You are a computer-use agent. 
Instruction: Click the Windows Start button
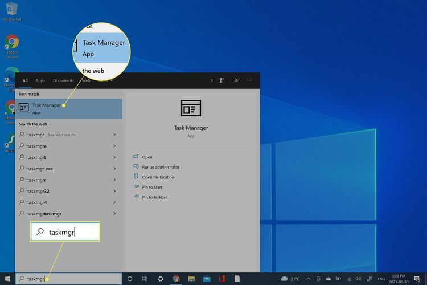pyautogui.click(x=6, y=279)
